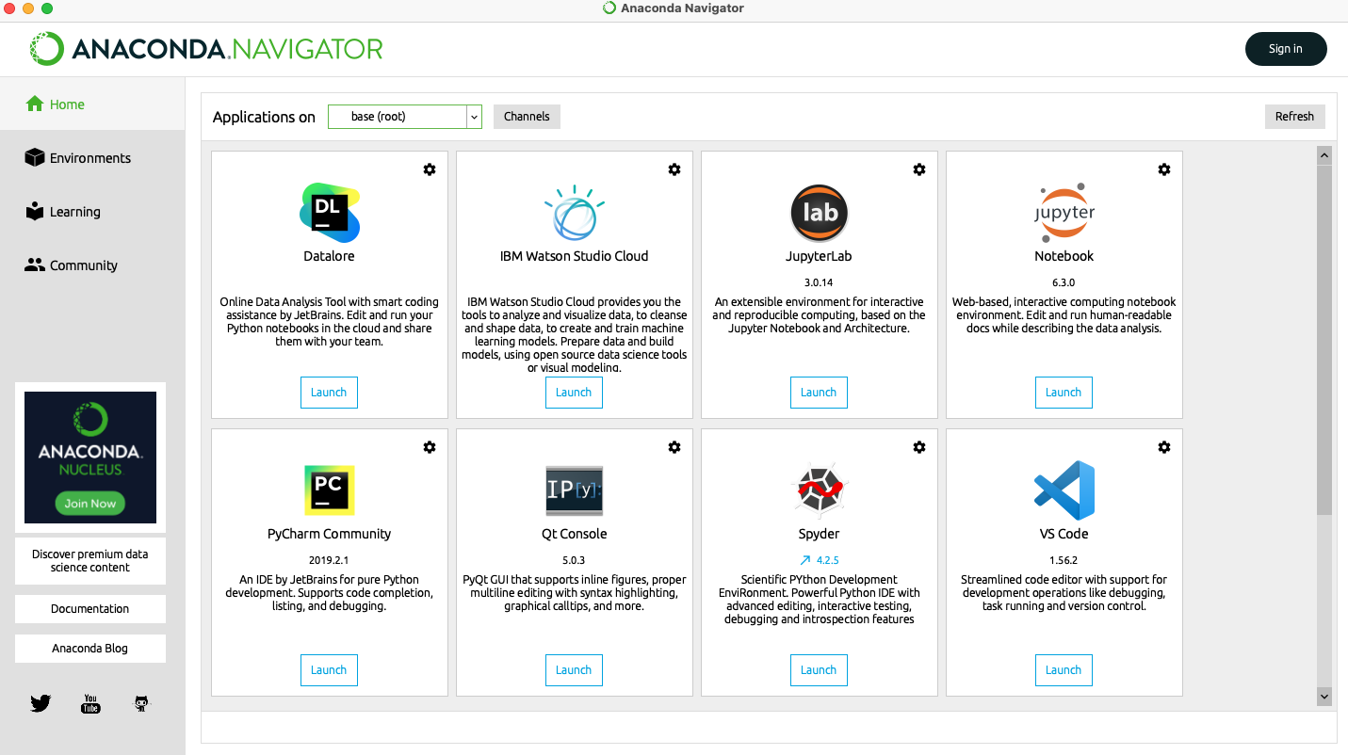Click Discover premium data science content
This screenshot has height=755, width=1348.
[90, 561]
